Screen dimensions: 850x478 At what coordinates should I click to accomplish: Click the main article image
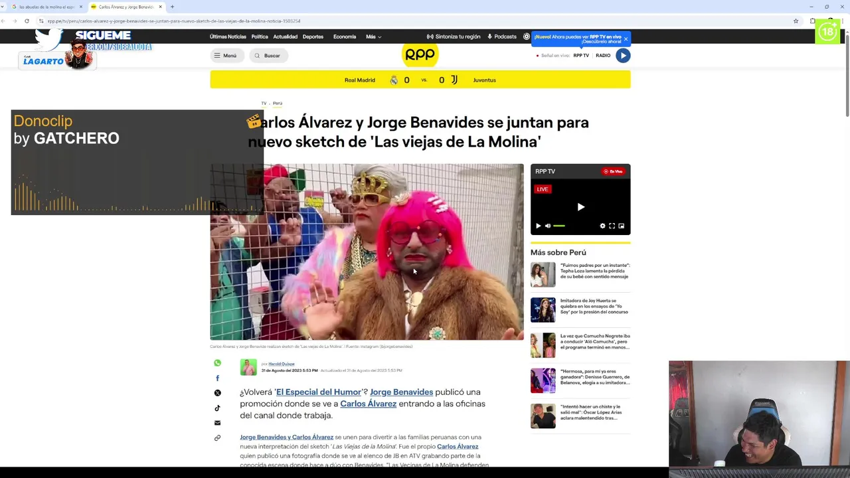tap(367, 252)
